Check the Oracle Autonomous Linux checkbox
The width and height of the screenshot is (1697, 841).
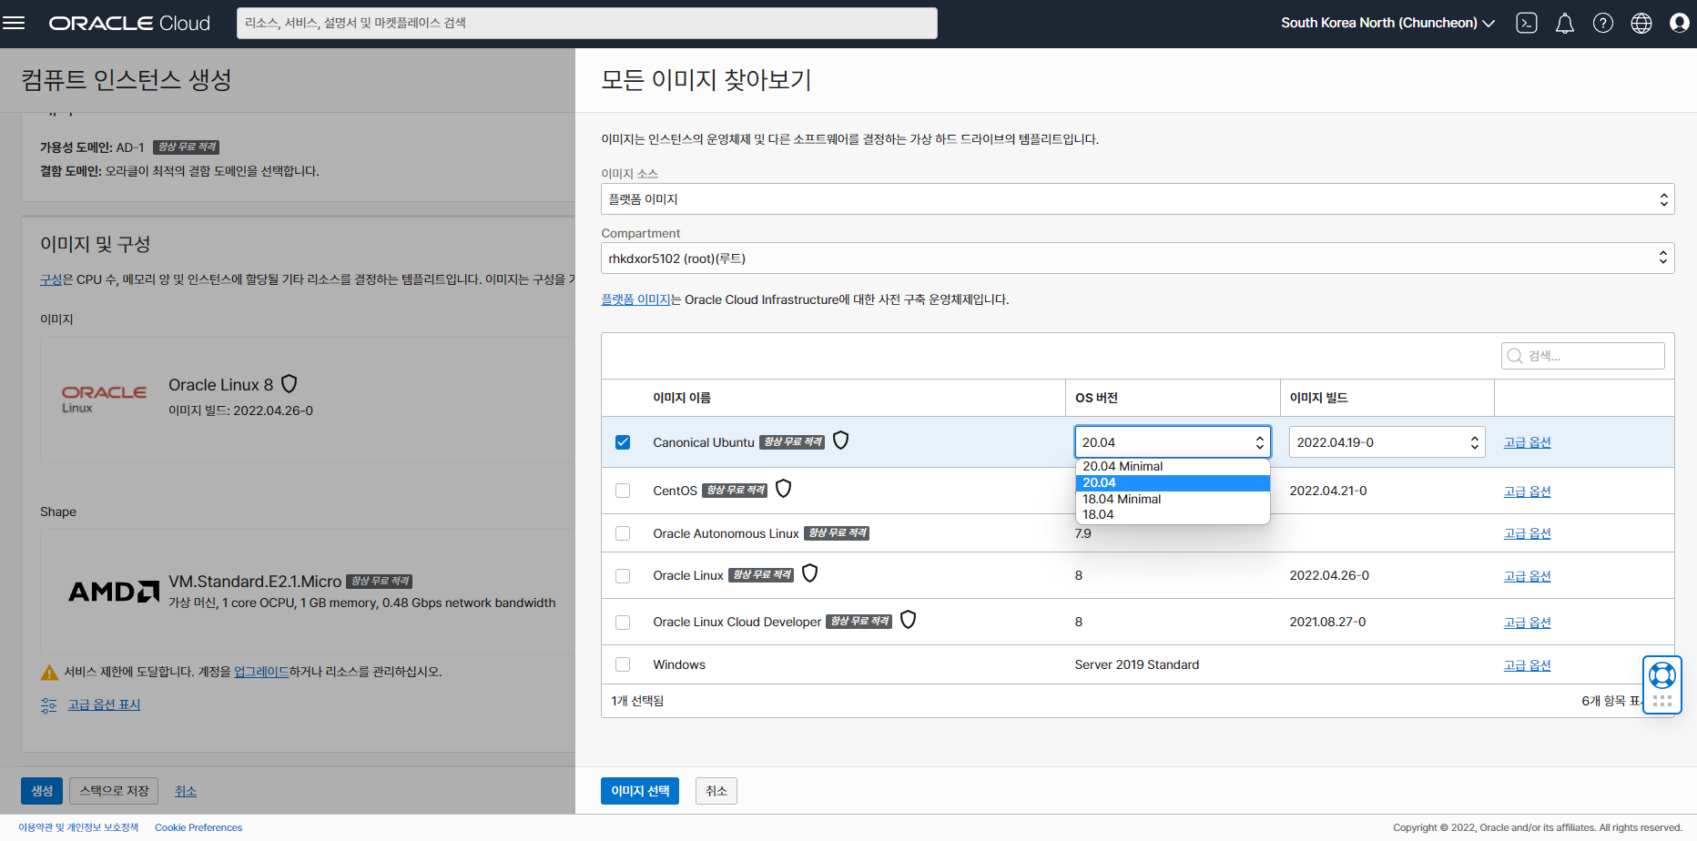click(x=623, y=533)
